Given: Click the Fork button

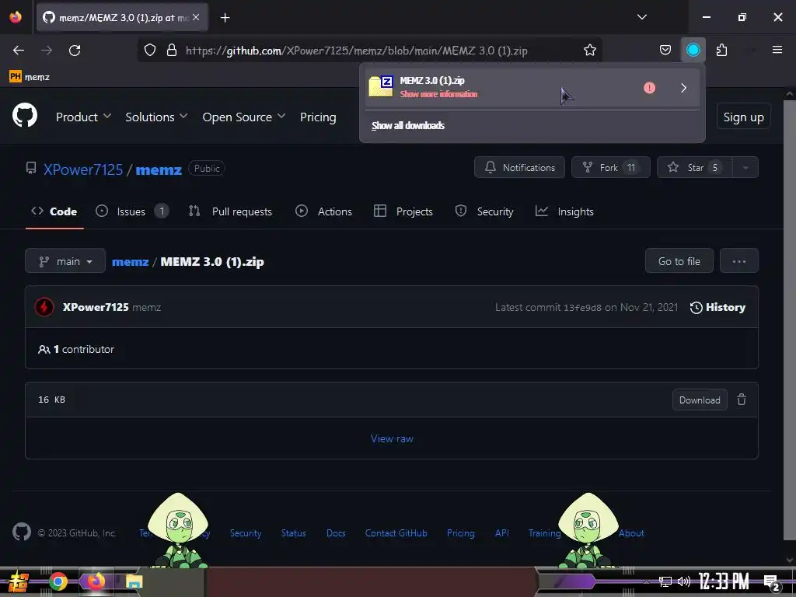Looking at the screenshot, I should coord(611,167).
